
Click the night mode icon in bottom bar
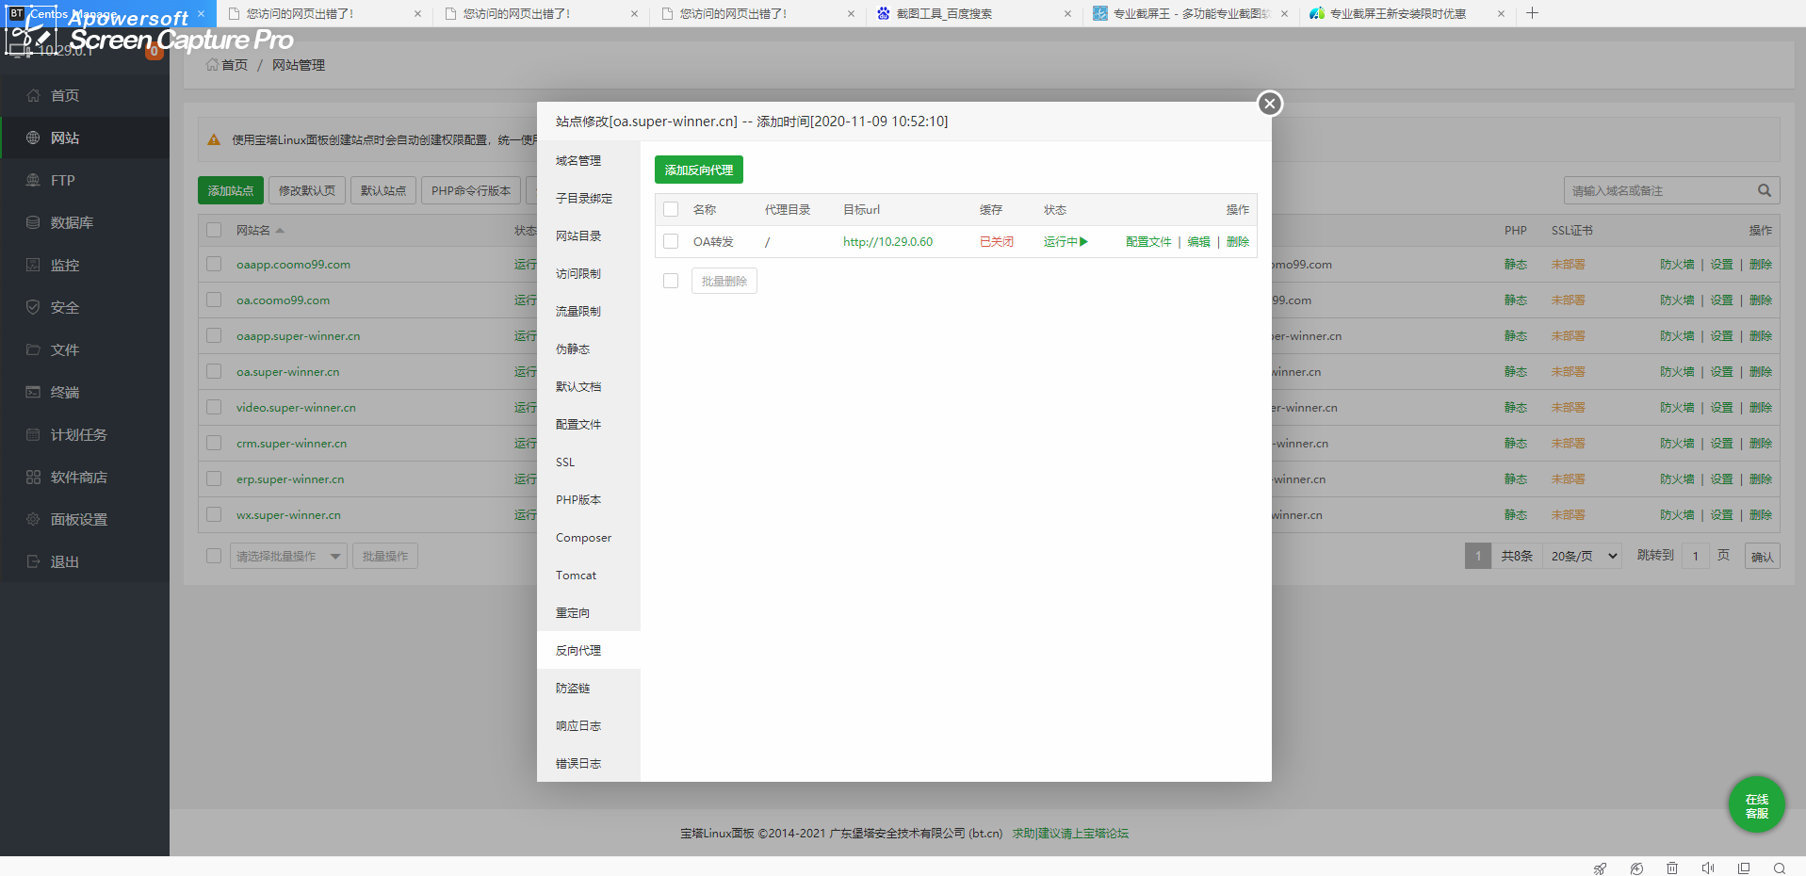pyautogui.click(x=1636, y=868)
